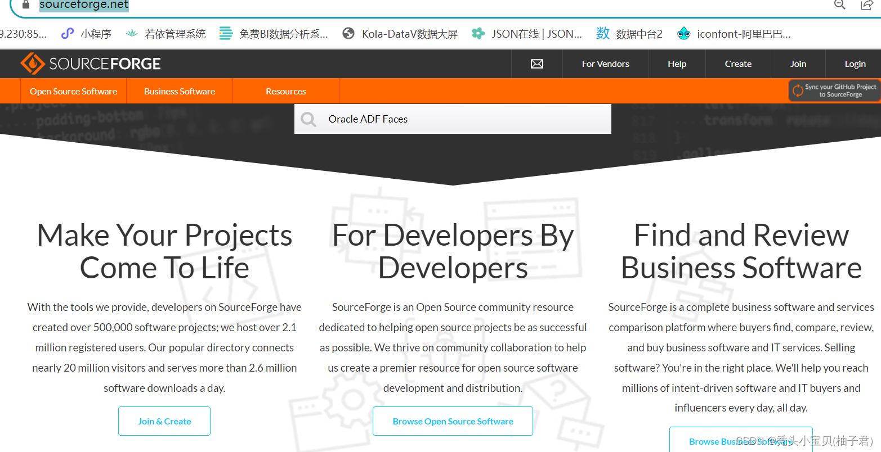The width and height of the screenshot is (881, 452).
Task: Click the search magnifier icon
Action: 308,119
